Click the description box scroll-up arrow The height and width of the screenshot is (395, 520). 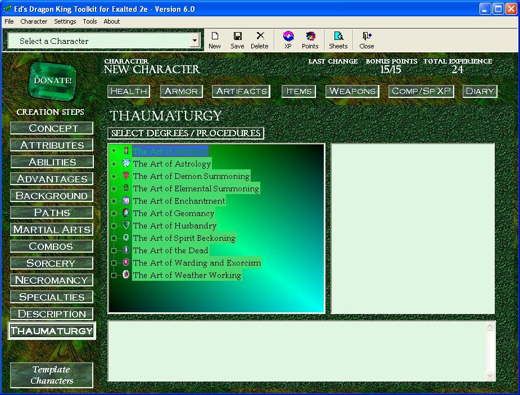point(490,326)
